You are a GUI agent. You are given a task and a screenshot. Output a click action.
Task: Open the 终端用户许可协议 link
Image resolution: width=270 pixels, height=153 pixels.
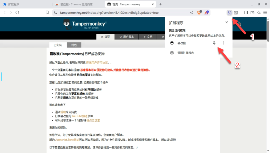click(97, 63)
